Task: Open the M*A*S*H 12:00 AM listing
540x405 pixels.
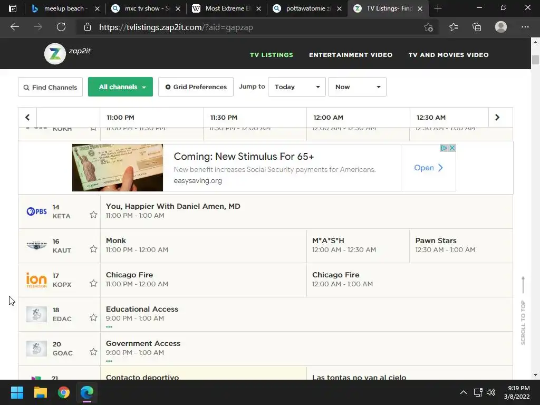Action: coord(358,246)
